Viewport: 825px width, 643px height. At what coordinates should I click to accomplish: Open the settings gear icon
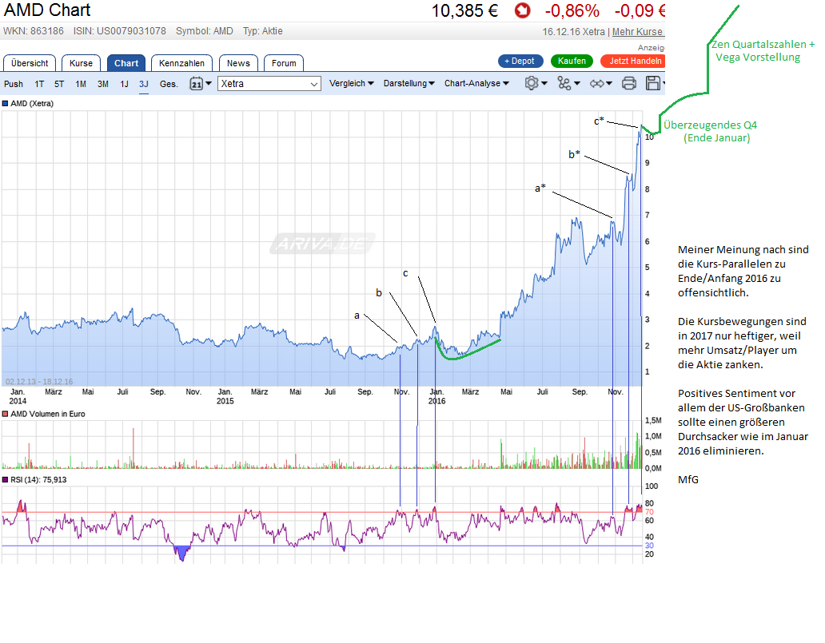(x=532, y=83)
